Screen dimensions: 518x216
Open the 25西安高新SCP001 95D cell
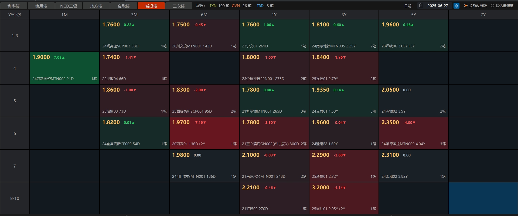point(204,101)
